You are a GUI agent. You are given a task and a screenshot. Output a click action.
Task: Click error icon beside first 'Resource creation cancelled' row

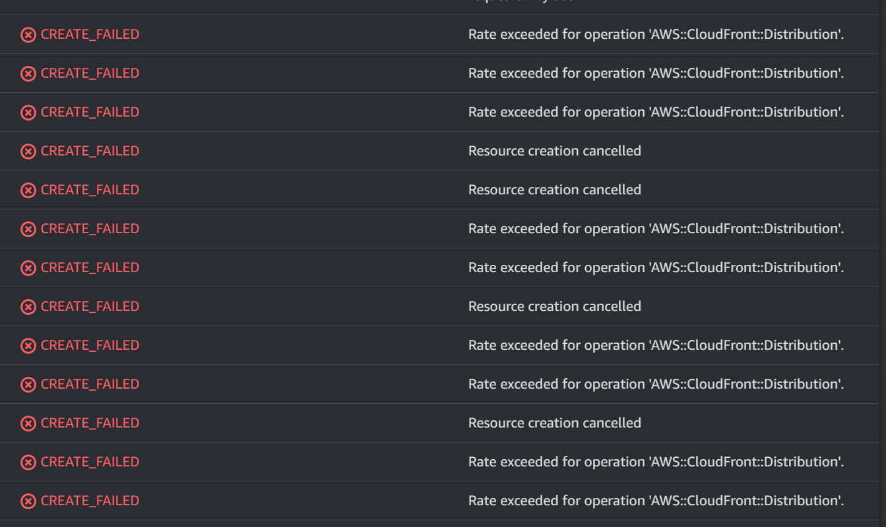pyautogui.click(x=28, y=152)
